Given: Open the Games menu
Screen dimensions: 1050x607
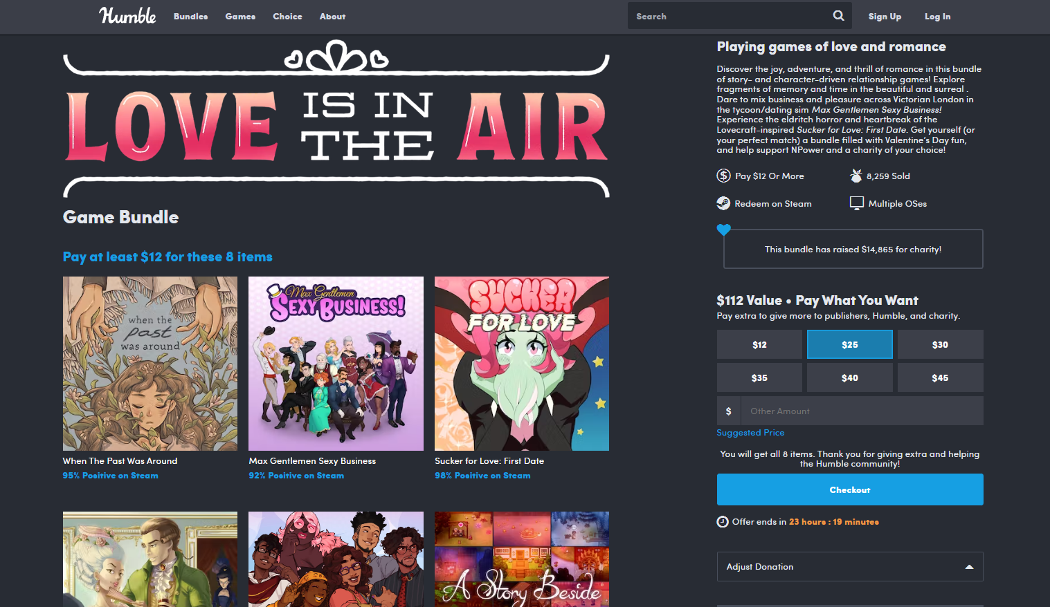Looking at the screenshot, I should pyautogui.click(x=240, y=17).
